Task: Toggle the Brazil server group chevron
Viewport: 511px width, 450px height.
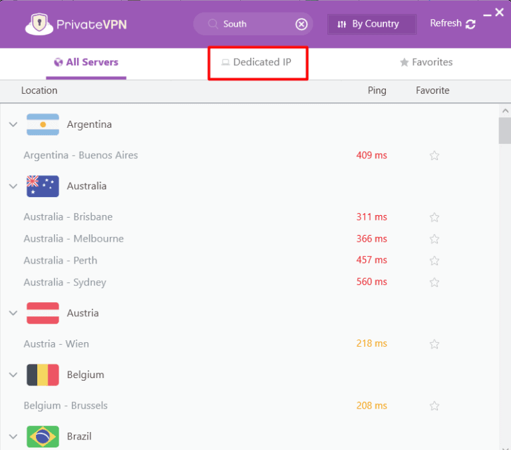Action: pos(13,436)
